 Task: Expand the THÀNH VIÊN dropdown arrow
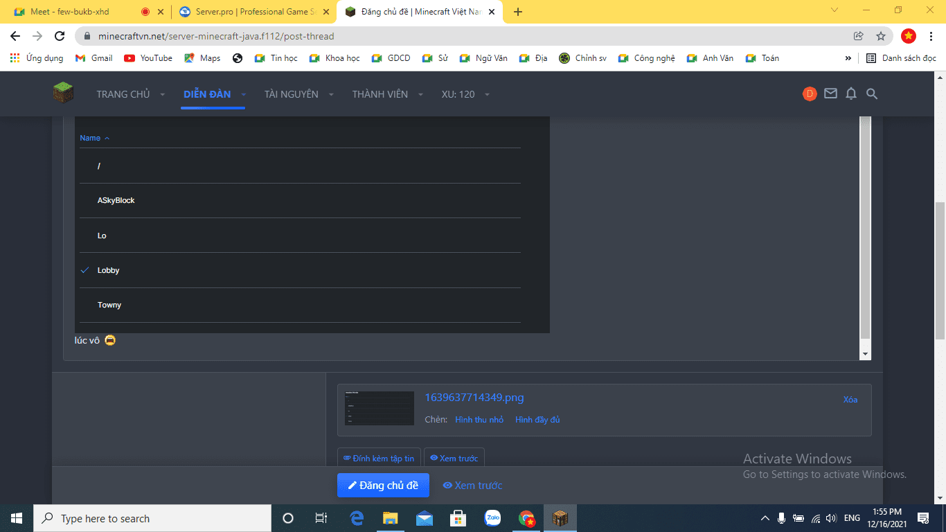tap(420, 94)
